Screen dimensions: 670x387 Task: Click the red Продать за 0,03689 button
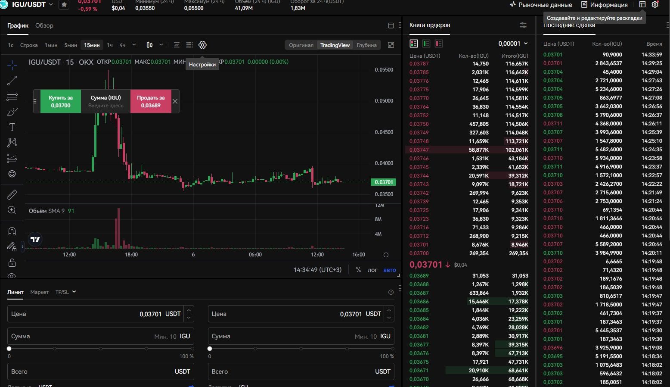(151, 101)
